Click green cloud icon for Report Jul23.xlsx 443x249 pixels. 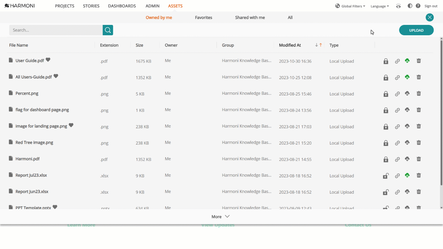pos(407,175)
